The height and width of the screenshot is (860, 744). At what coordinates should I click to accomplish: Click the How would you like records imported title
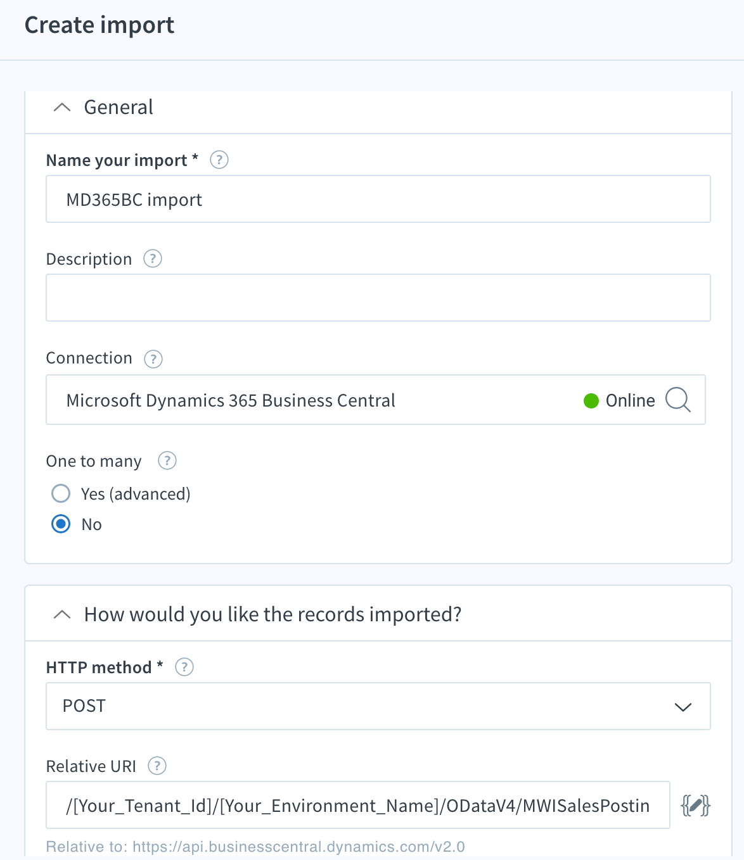pos(273,615)
